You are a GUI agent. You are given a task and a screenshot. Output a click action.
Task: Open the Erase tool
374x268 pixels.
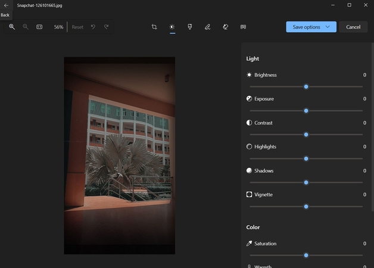click(225, 27)
